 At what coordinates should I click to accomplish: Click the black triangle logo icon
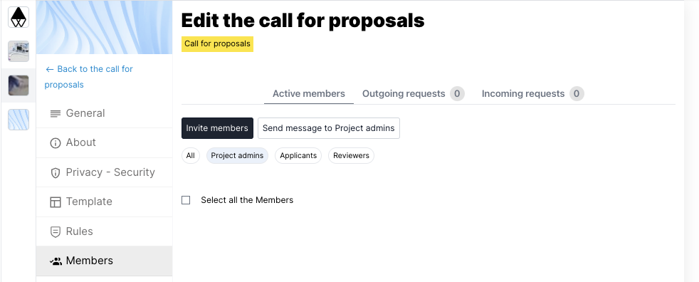click(19, 17)
